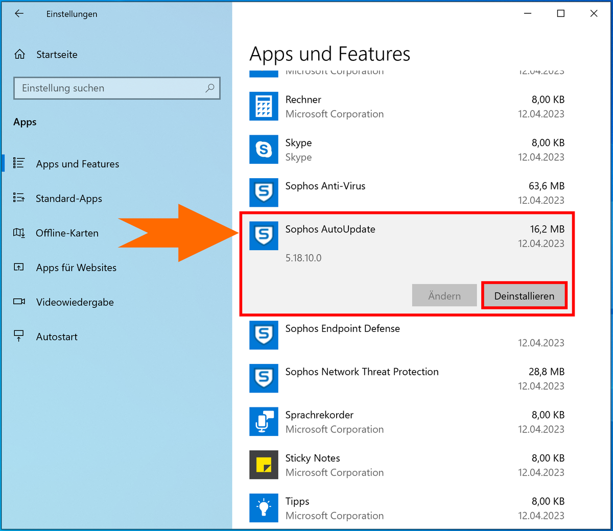This screenshot has height=531, width=613.
Task: Click the Sophos Anti-Virus shield icon
Action: (x=264, y=192)
